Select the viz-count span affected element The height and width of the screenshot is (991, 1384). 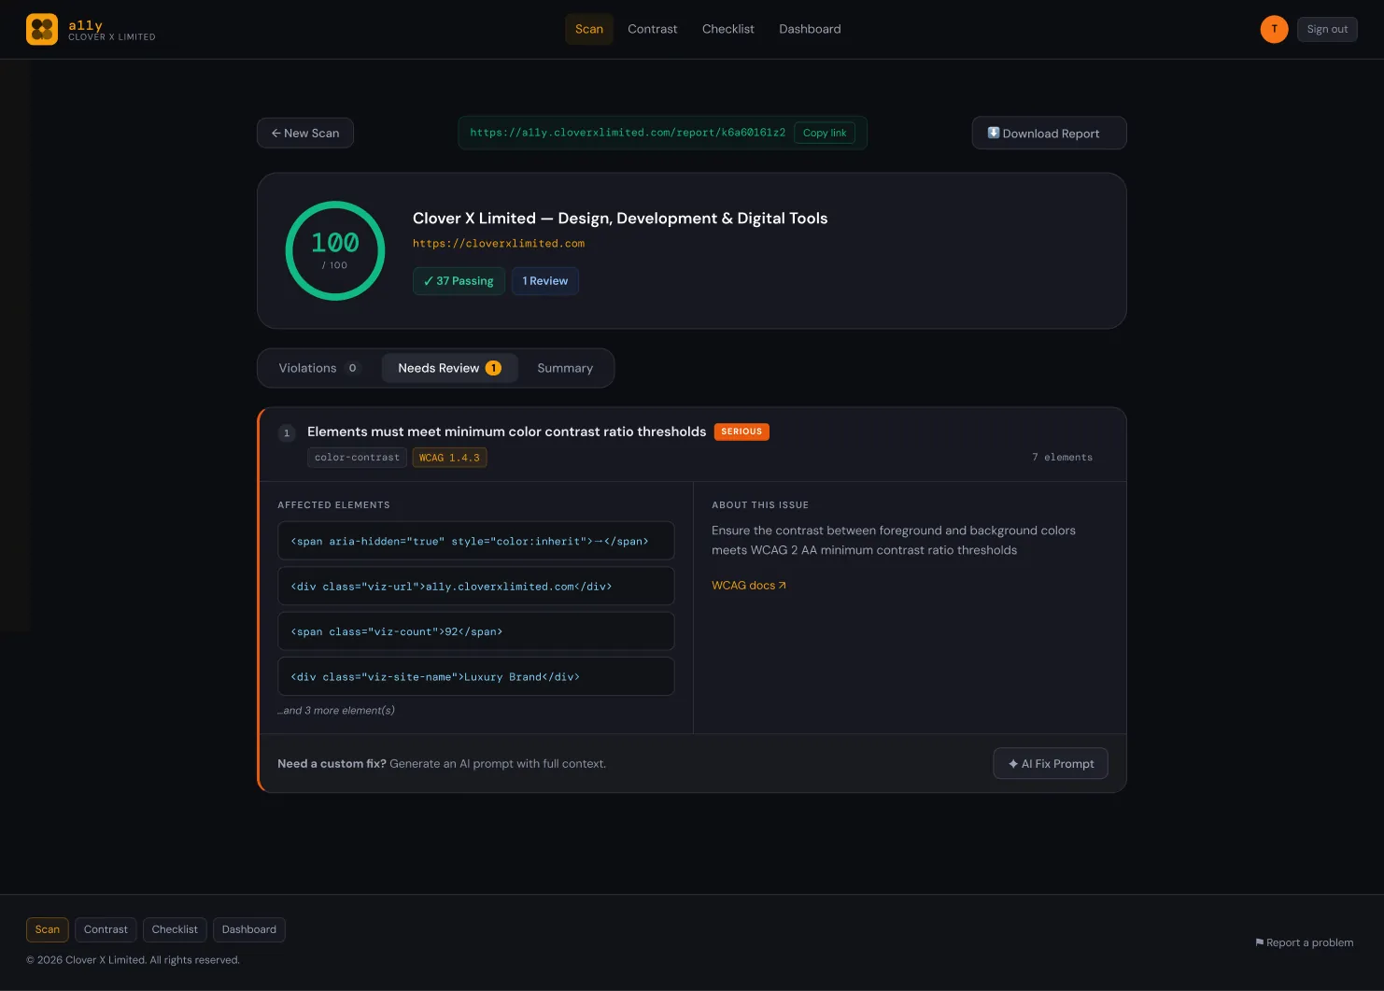point(476,631)
